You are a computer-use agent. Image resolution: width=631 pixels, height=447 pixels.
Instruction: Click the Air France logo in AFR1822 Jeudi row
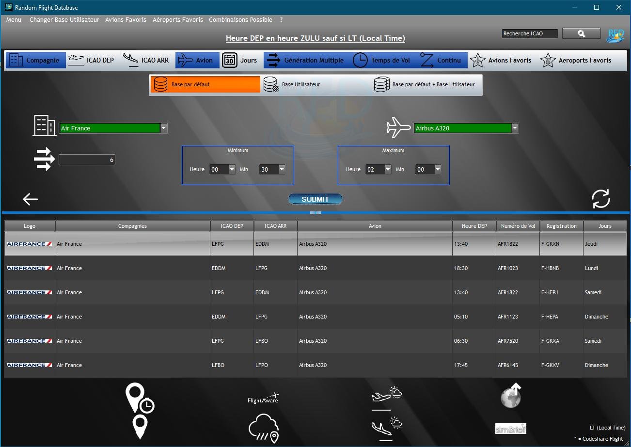point(30,244)
